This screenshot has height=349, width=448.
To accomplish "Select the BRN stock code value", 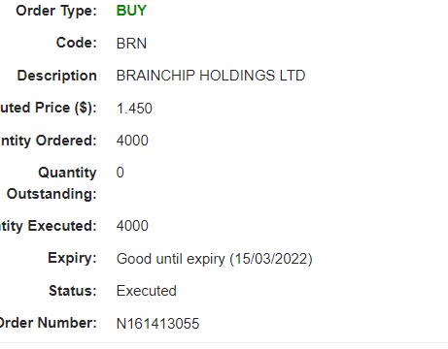I will coord(131,44).
